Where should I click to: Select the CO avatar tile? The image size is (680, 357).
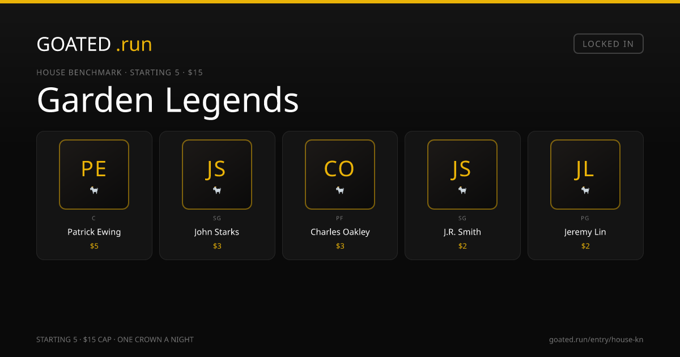pyautogui.click(x=340, y=175)
